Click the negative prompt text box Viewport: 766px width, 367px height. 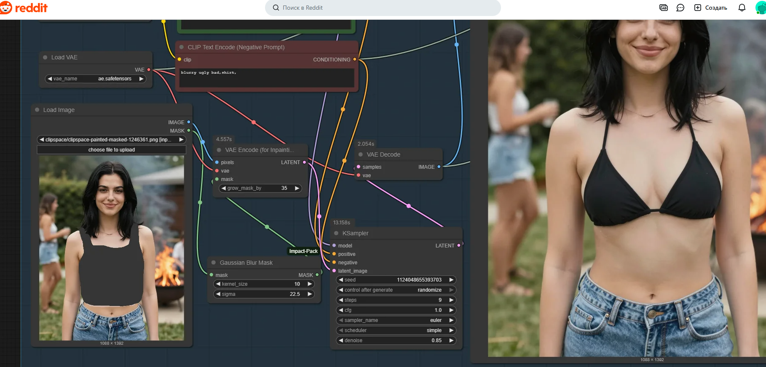point(266,78)
